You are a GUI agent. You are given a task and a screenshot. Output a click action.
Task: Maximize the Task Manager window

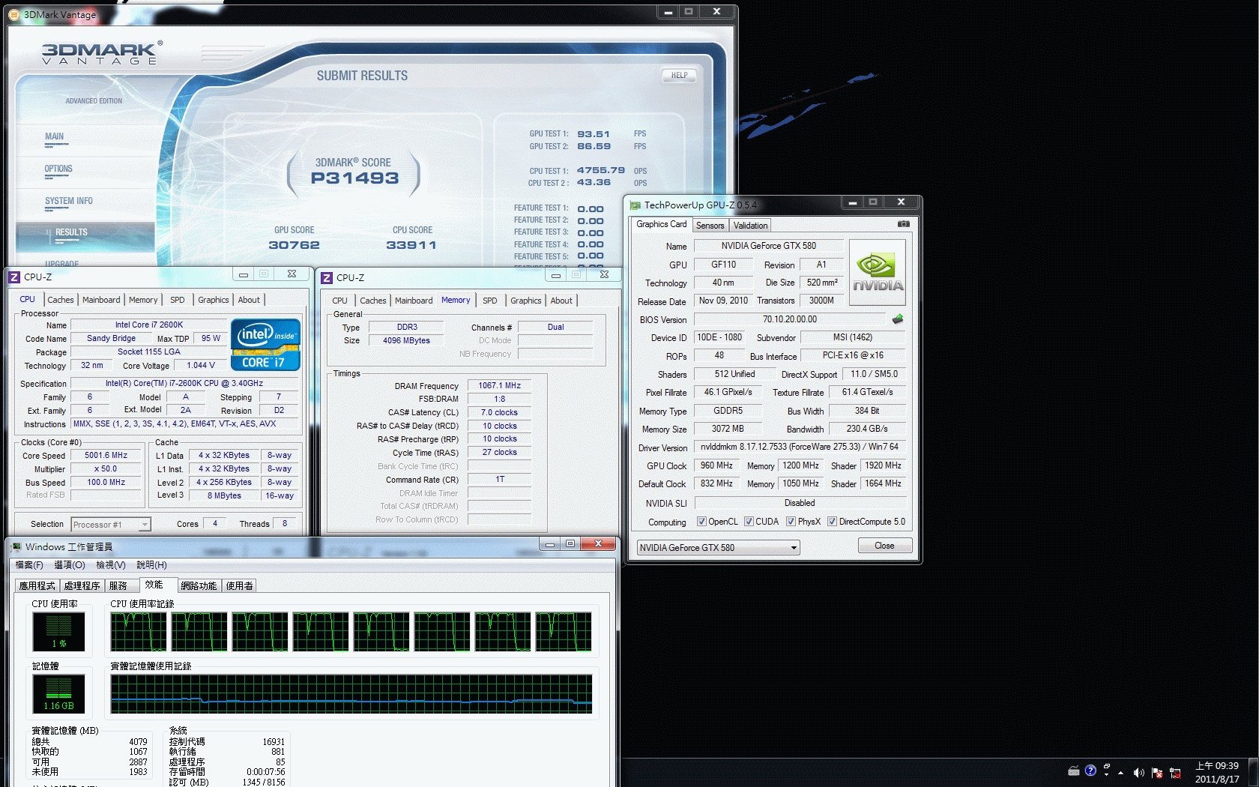pyautogui.click(x=570, y=544)
